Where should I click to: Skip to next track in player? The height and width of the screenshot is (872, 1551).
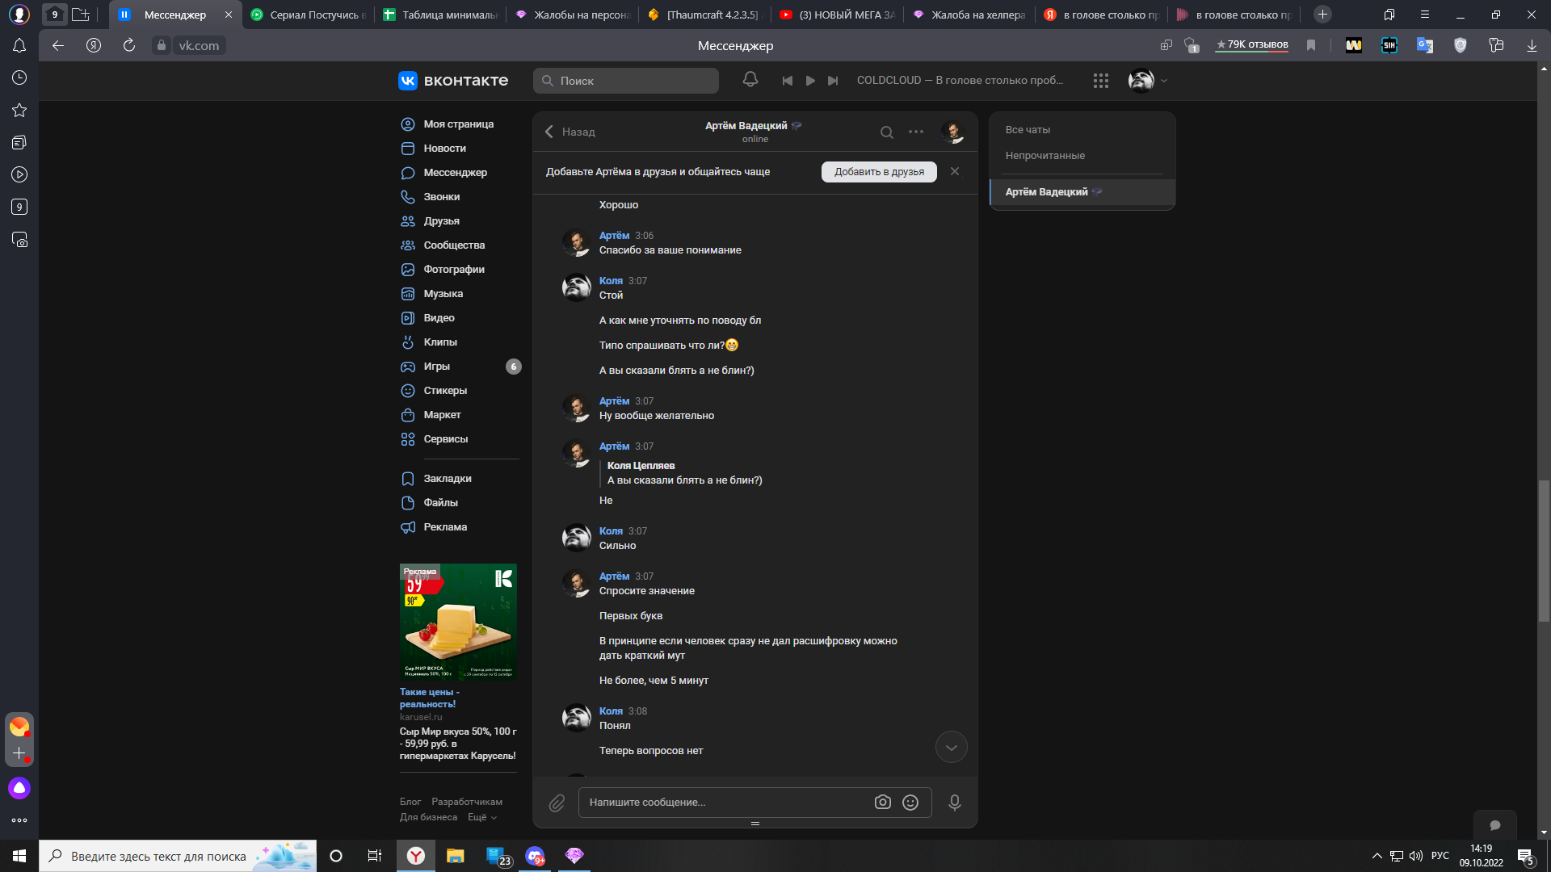[833, 81]
